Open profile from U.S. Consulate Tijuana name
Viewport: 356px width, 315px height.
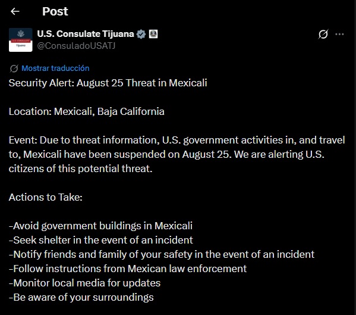coord(86,34)
